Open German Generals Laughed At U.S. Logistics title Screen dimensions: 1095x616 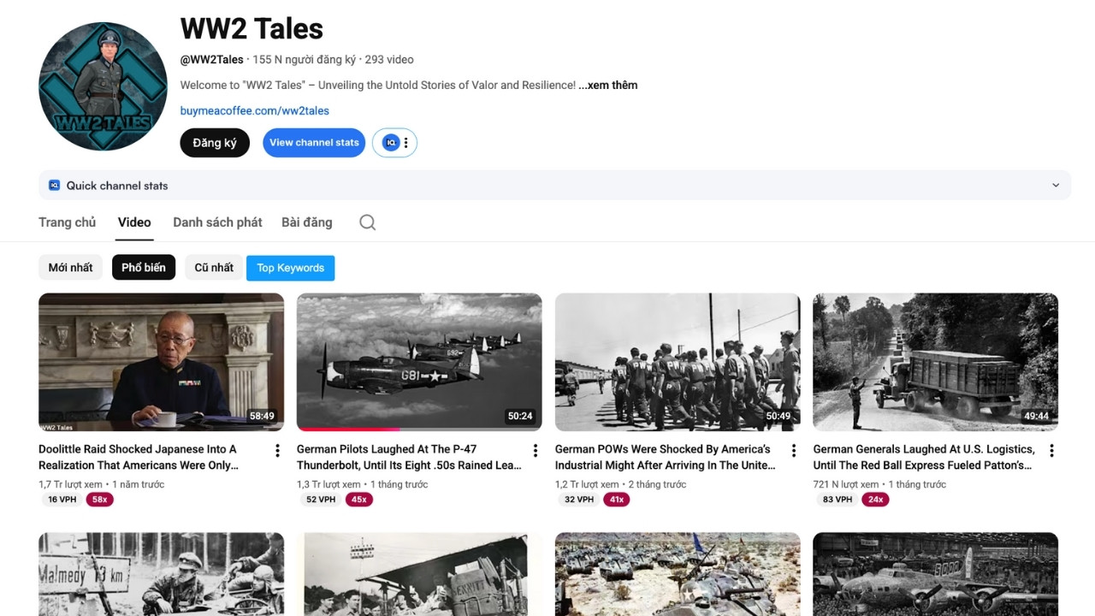click(x=924, y=457)
